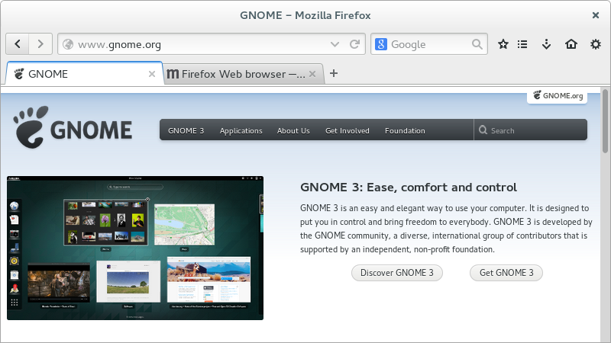The width and height of the screenshot is (611, 343).
Task: Click the Google search engine icon
Action: (x=380, y=44)
